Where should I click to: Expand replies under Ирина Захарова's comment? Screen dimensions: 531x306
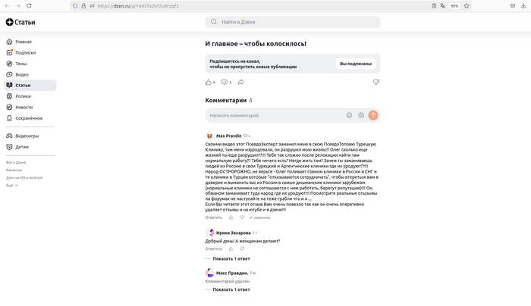[231, 258]
